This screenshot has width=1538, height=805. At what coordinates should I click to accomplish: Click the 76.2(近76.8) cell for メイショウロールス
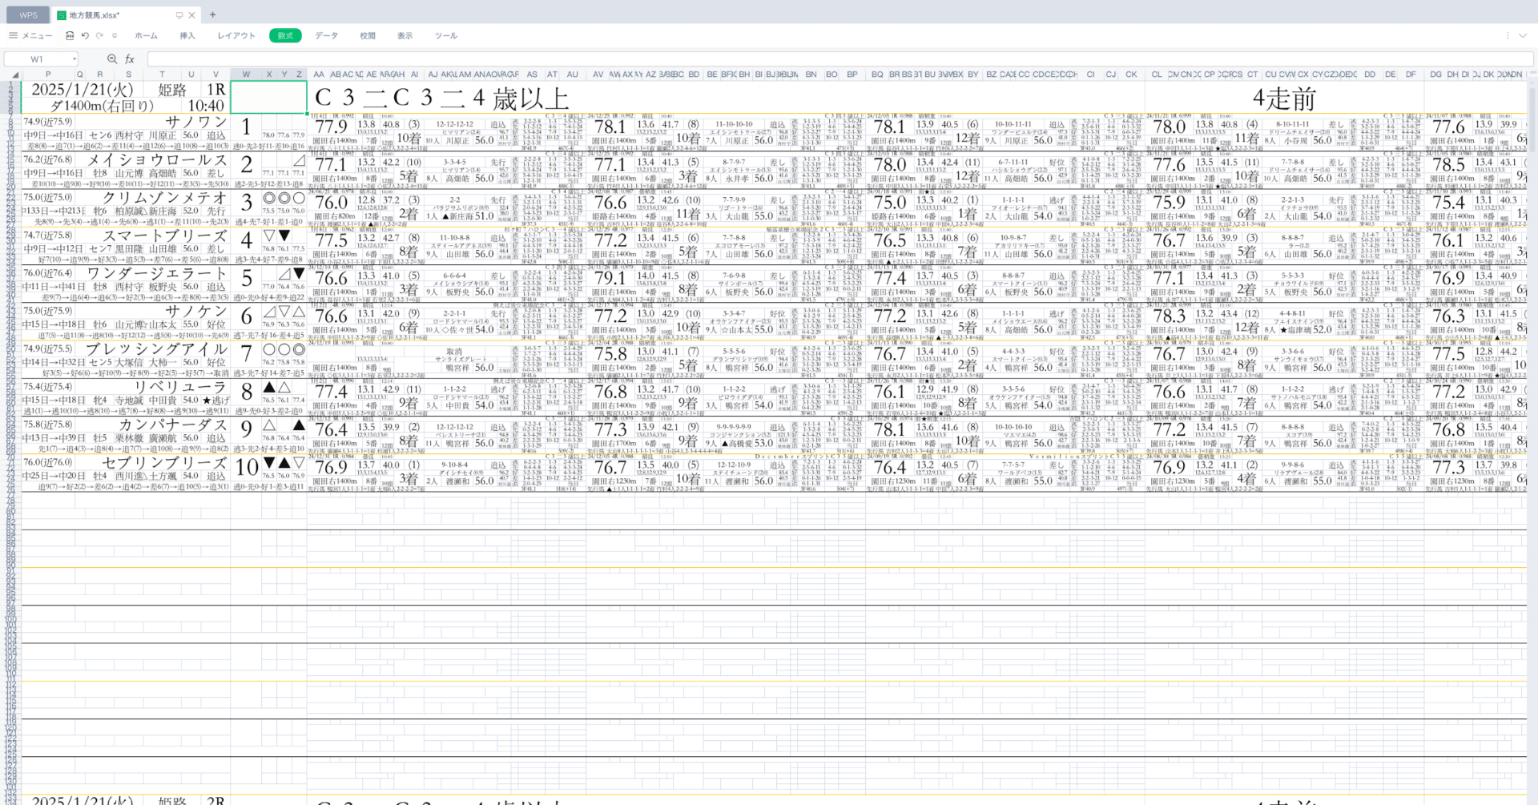click(48, 159)
